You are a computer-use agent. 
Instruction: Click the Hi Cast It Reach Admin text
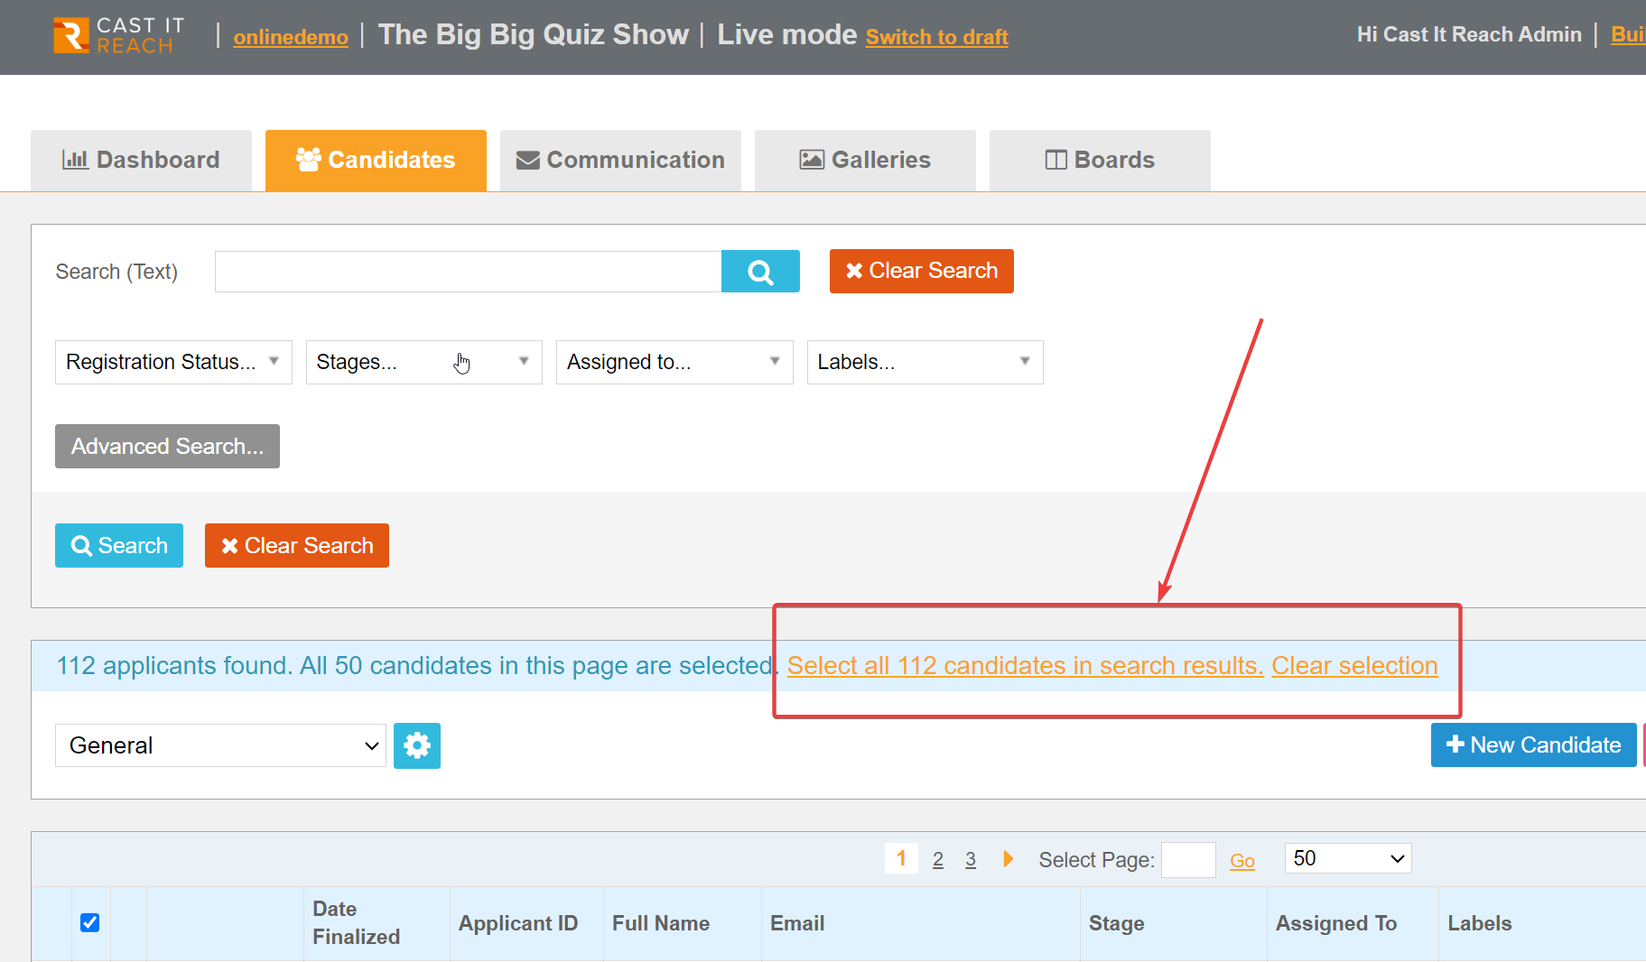tap(1469, 34)
